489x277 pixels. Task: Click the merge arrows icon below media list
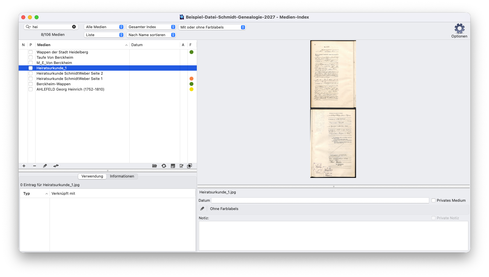56,166
